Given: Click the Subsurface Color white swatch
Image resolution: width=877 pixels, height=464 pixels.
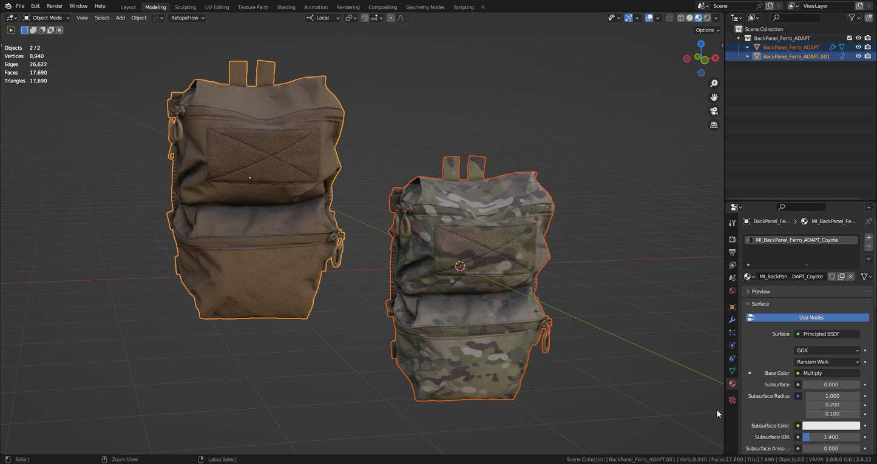Looking at the screenshot, I should (831, 426).
